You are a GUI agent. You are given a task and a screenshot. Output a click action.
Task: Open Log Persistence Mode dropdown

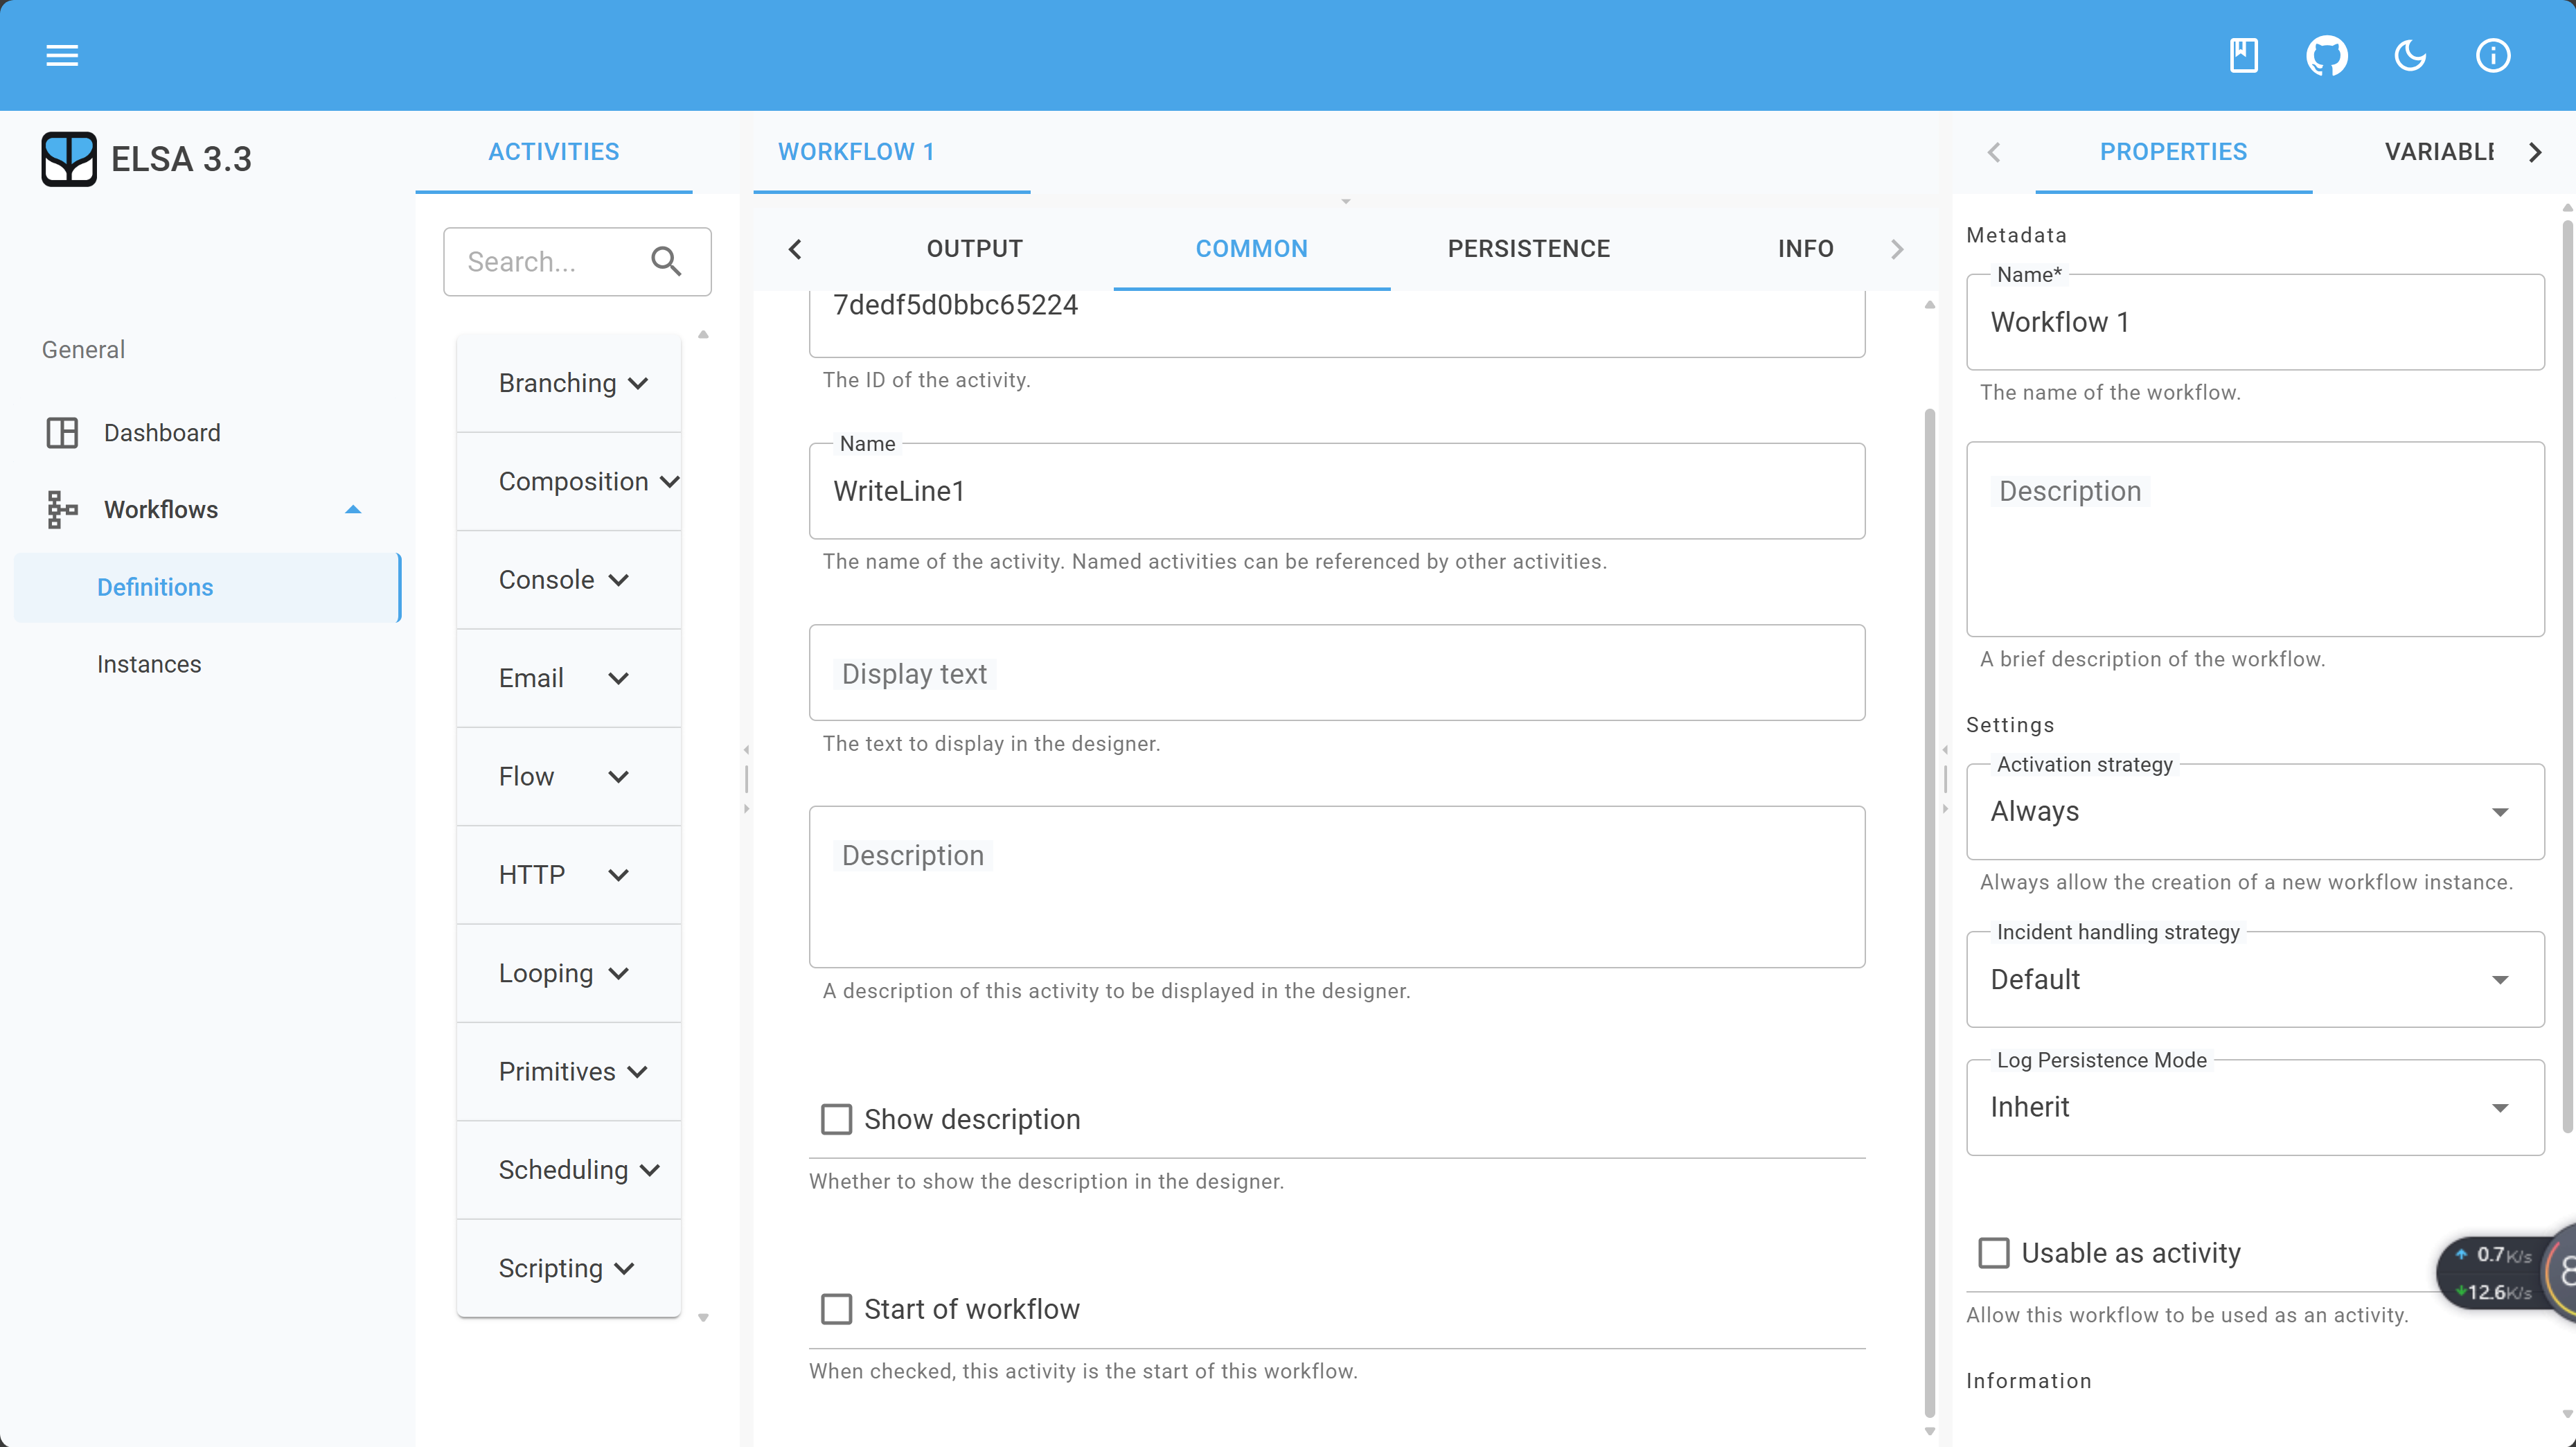click(2255, 1107)
